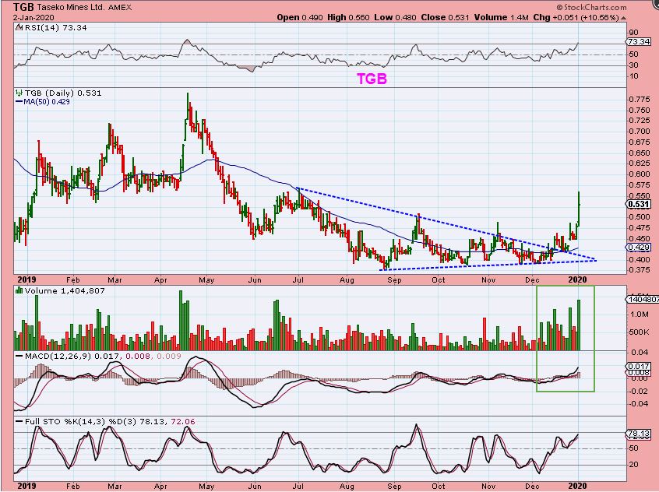Click the magenta TGB annotation text

[x=372, y=79]
